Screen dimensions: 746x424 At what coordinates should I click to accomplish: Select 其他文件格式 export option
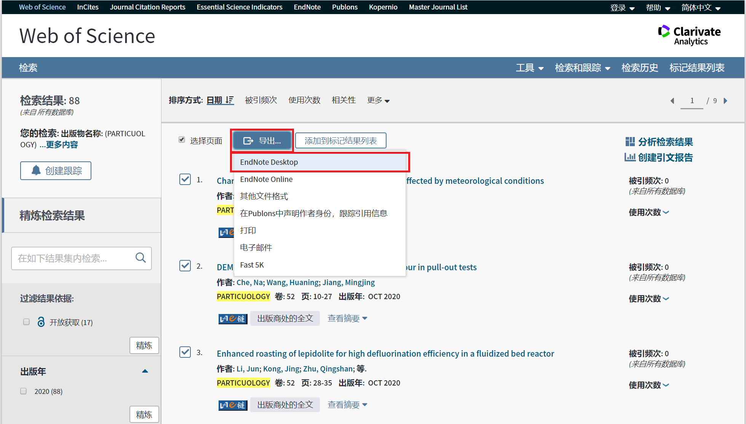coord(320,196)
